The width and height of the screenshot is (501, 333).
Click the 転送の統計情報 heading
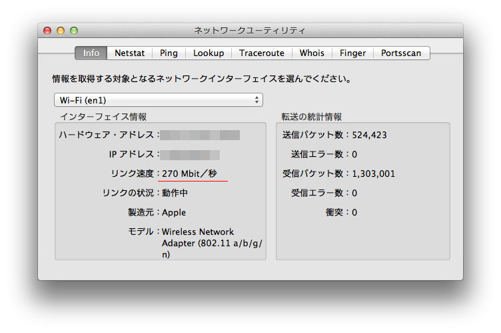point(312,117)
